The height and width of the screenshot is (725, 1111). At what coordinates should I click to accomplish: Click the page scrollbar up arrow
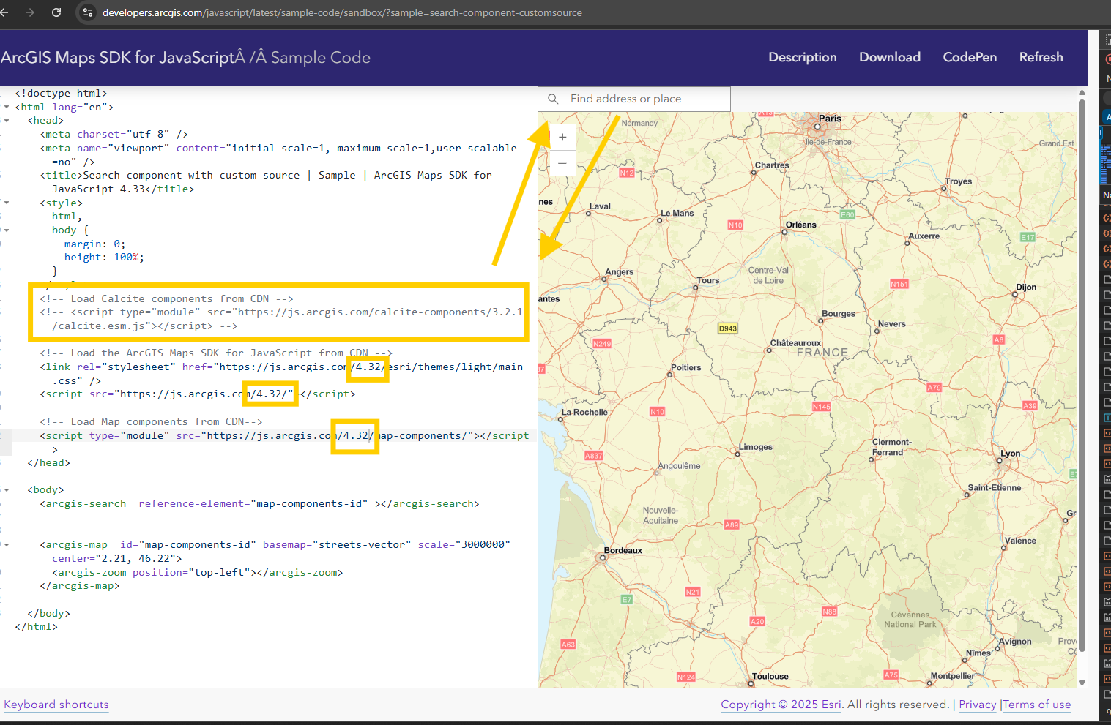(x=1082, y=93)
